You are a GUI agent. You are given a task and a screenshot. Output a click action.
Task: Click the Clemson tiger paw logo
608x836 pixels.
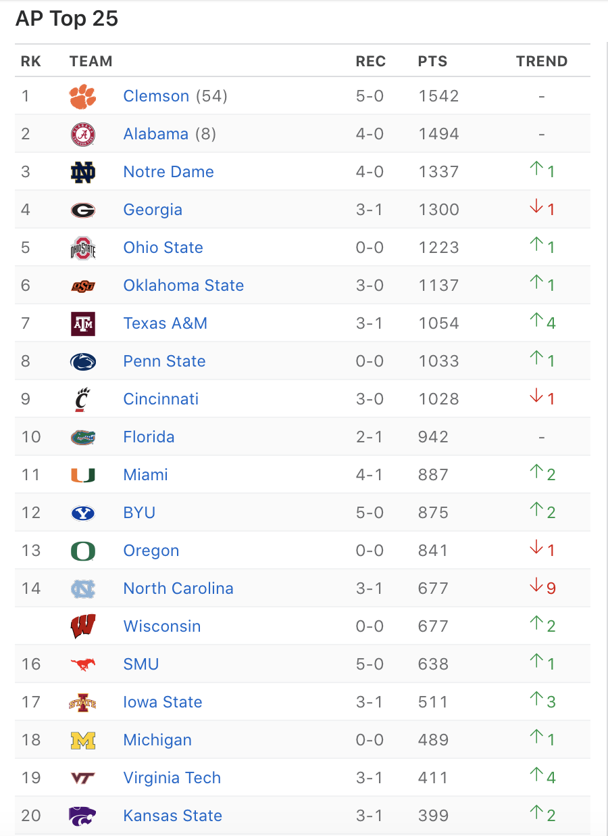[x=82, y=96]
